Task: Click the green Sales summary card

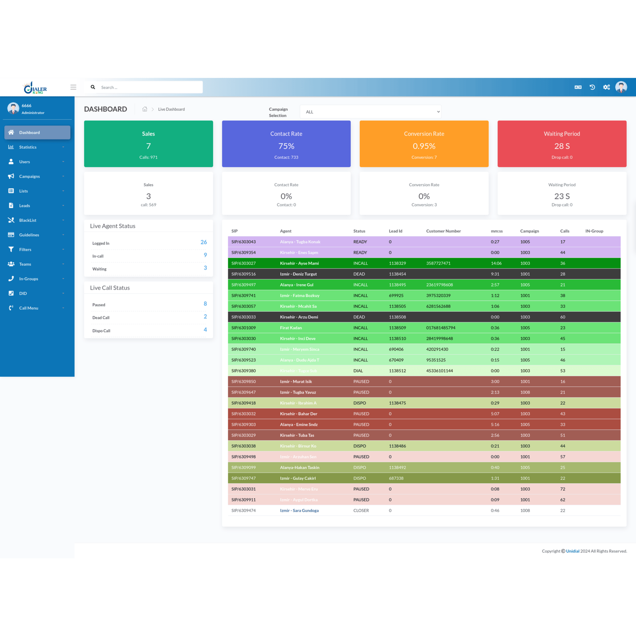Action: (148, 144)
